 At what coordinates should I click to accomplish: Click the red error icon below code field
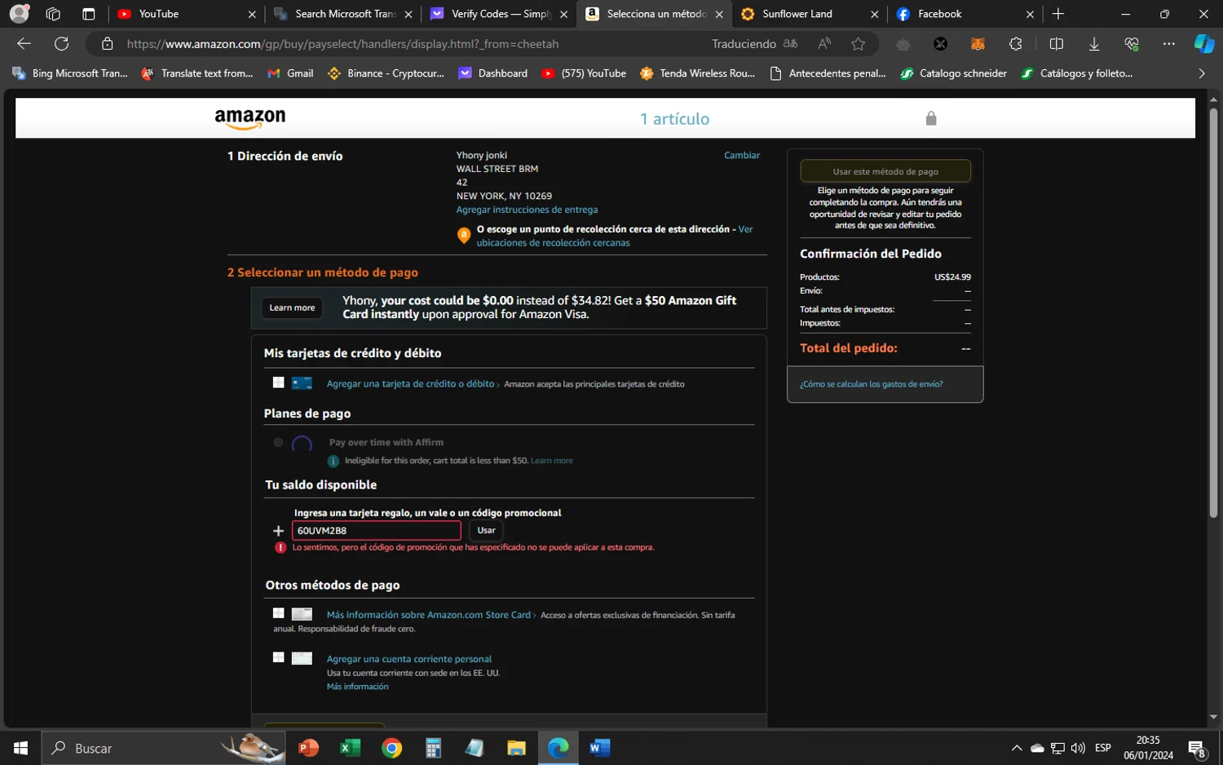280,547
